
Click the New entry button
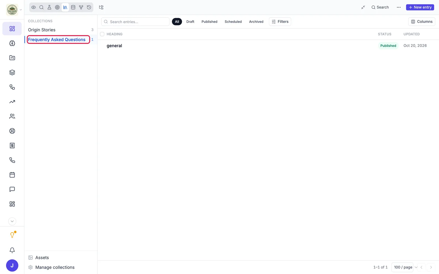click(x=420, y=7)
